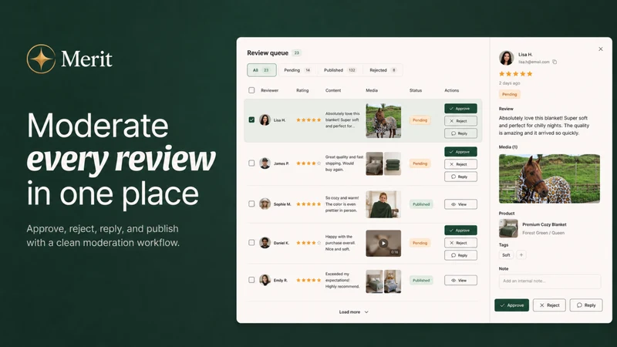Click the Pending badge in detail panel
Viewport: 617px width, 347px height.
[509, 94]
